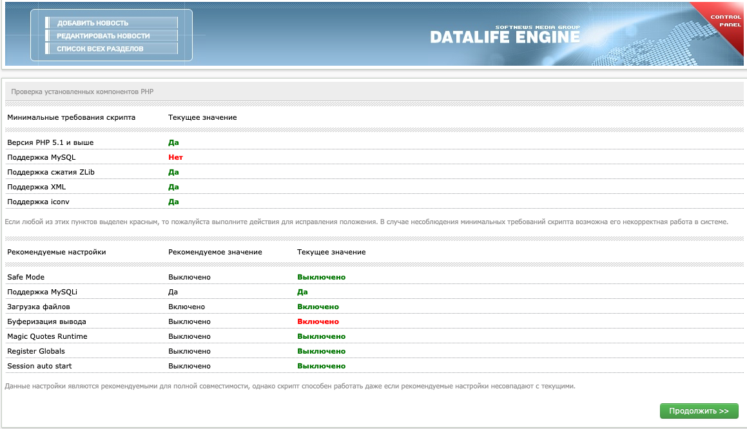Screen dimensions: 747x429
Task: Click the Рекомендуемое значение column header
Action: (215, 252)
